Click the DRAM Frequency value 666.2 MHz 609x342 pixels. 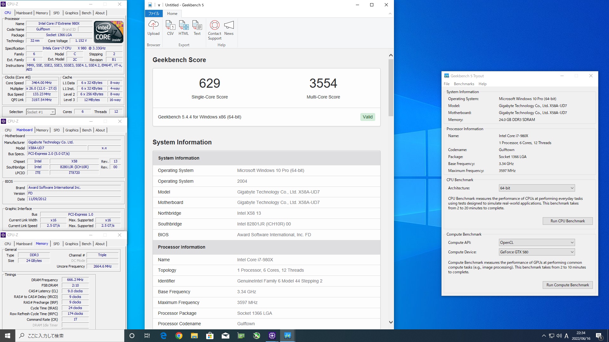click(x=75, y=280)
